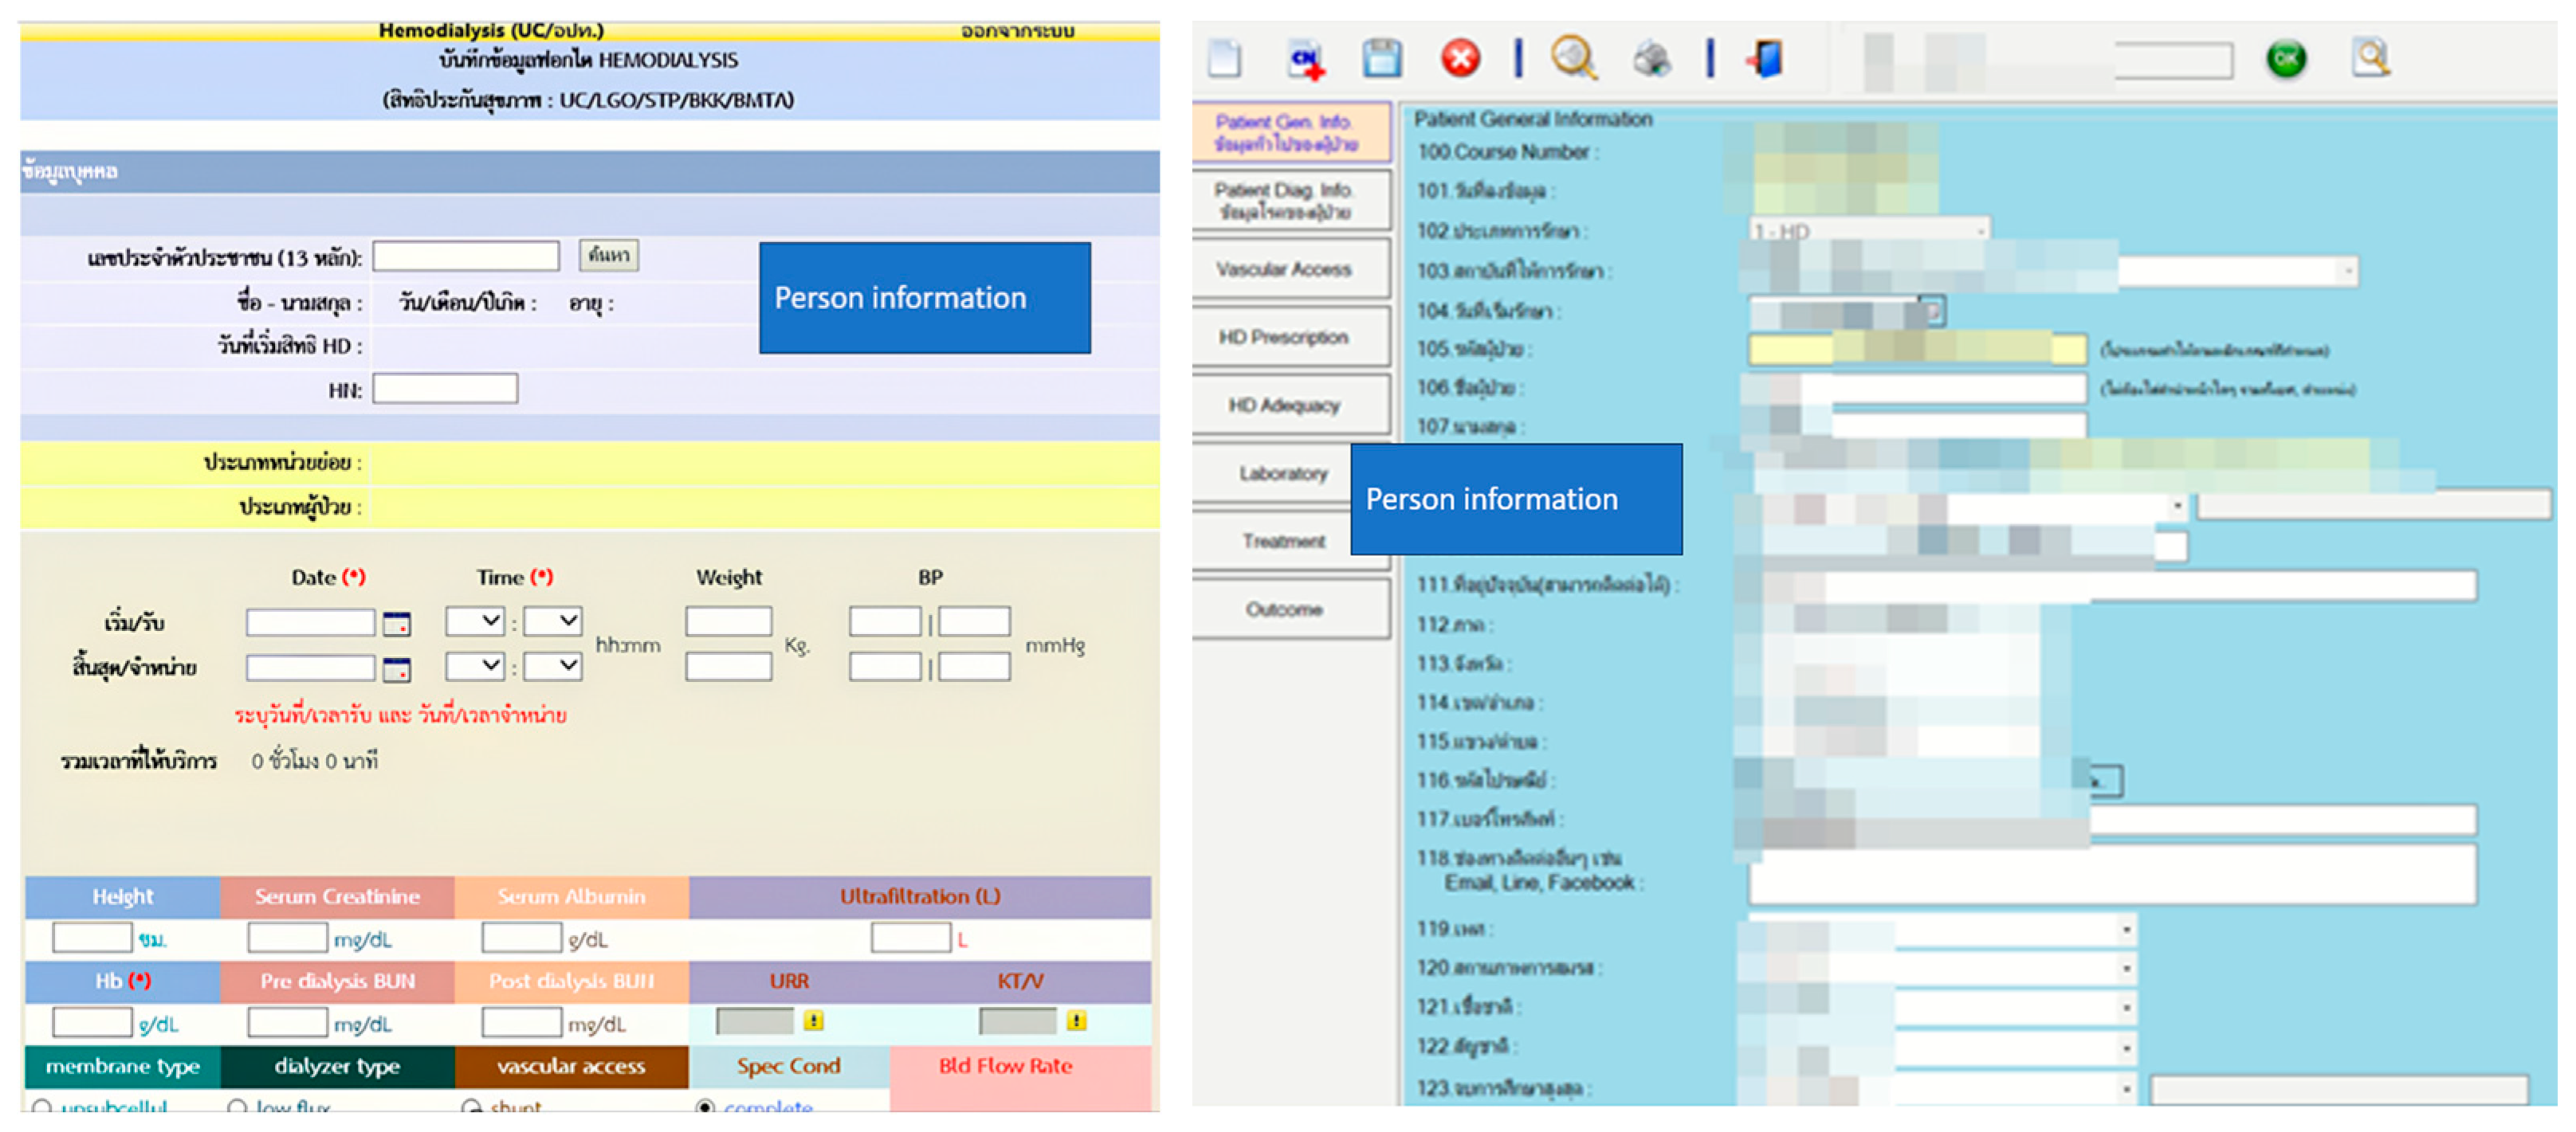Expand the 102 treatment type HD dropdown
The height and width of the screenshot is (1132, 2576).
pos(1979,231)
